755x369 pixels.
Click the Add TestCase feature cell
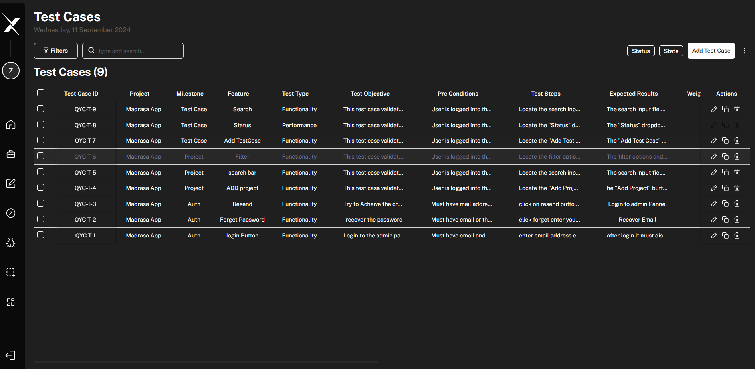[242, 141]
